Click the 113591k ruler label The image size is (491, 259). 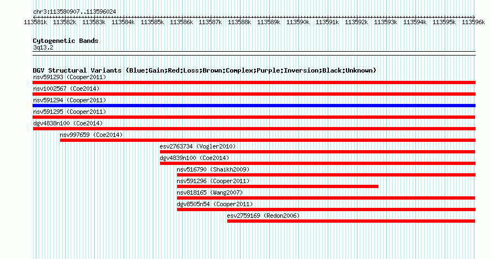pyautogui.click(x=327, y=22)
